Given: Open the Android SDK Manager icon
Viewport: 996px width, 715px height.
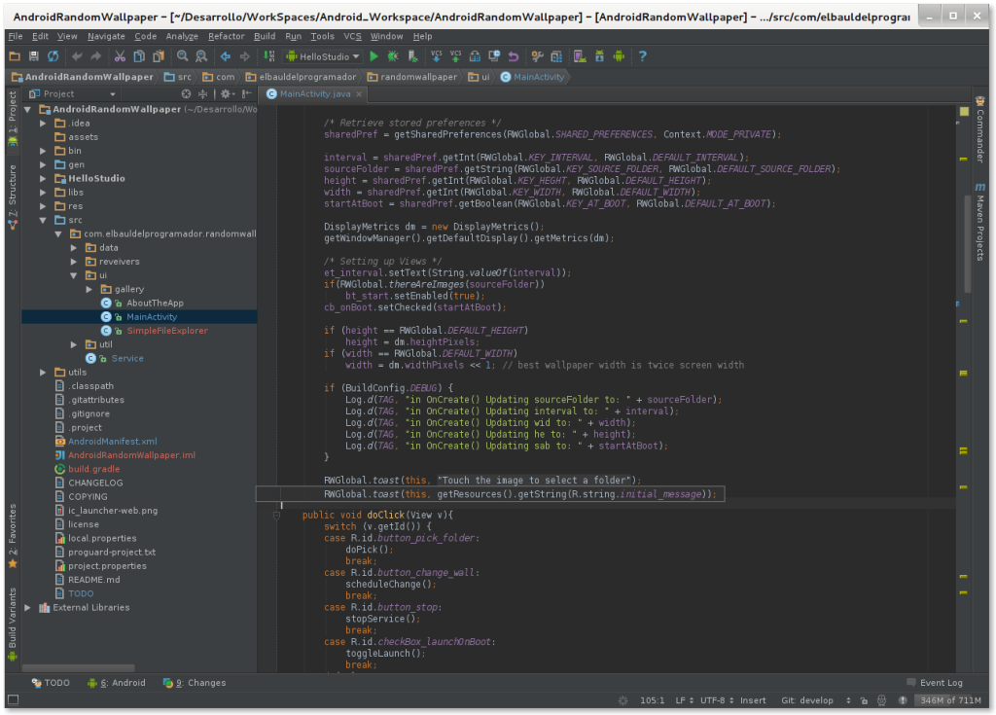Looking at the screenshot, I should pyautogui.click(x=599, y=56).
